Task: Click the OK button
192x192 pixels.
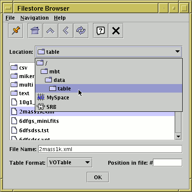Action: pos(98,177)
